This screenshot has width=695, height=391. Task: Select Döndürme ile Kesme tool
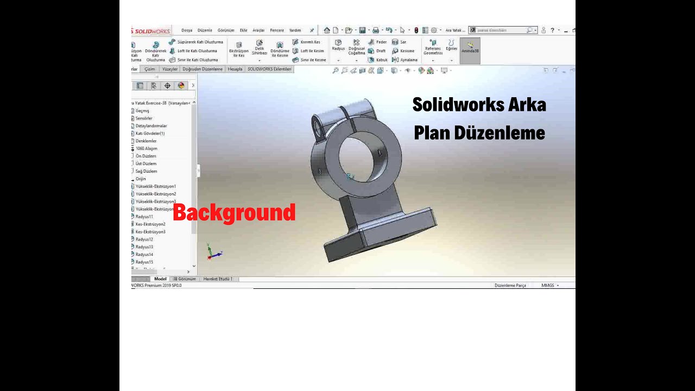280,49
